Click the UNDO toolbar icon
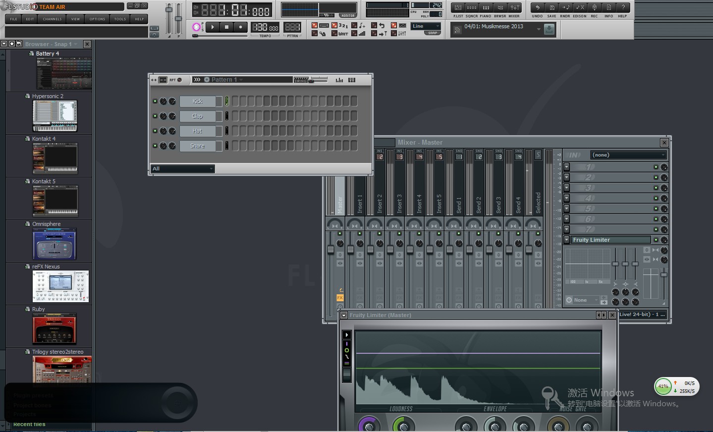This screenshot has width=713, height=432. (538, 7)
